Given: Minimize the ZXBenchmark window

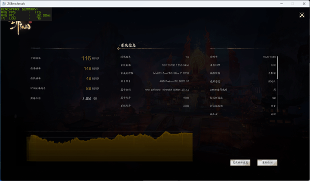Looking at the screenshot, I should 281,3.
